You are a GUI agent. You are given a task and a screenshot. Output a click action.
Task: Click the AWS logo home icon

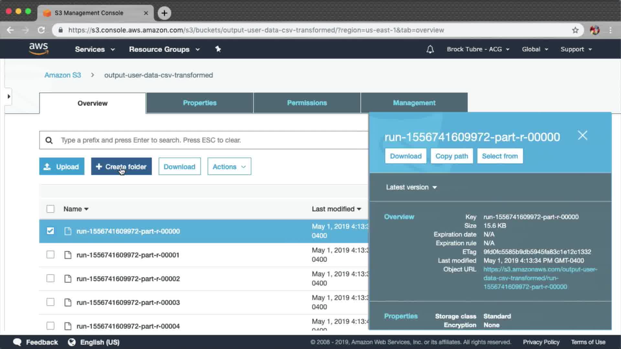[38, 49]
